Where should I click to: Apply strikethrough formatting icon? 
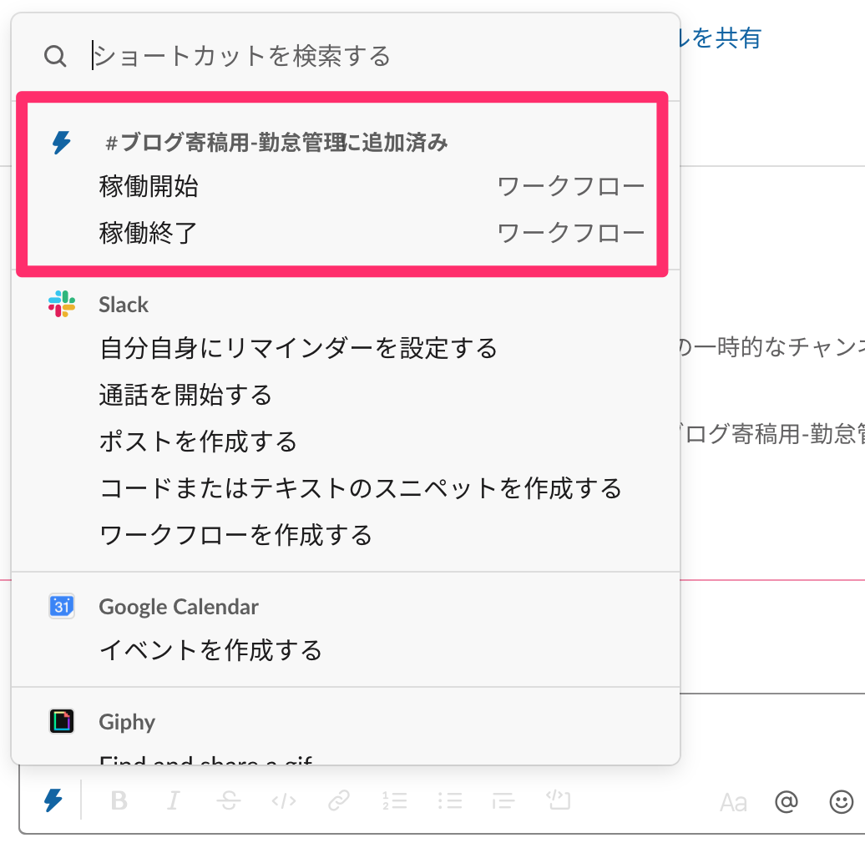(228, 801)
